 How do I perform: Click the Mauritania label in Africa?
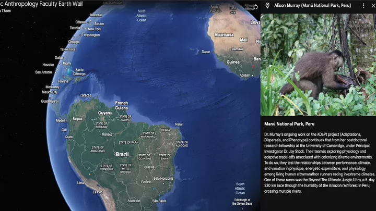[224, 35]
